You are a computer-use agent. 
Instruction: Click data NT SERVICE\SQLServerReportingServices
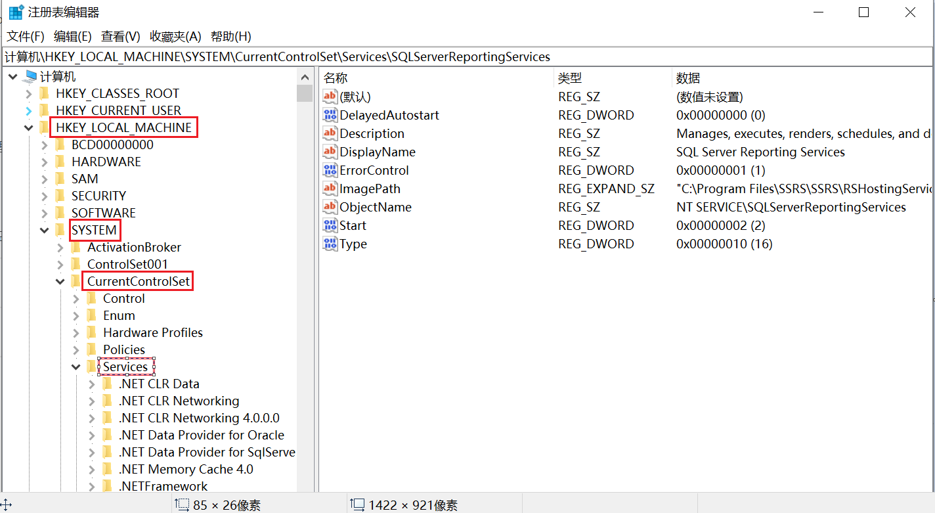pyautogui.click(x=791, y=207)
